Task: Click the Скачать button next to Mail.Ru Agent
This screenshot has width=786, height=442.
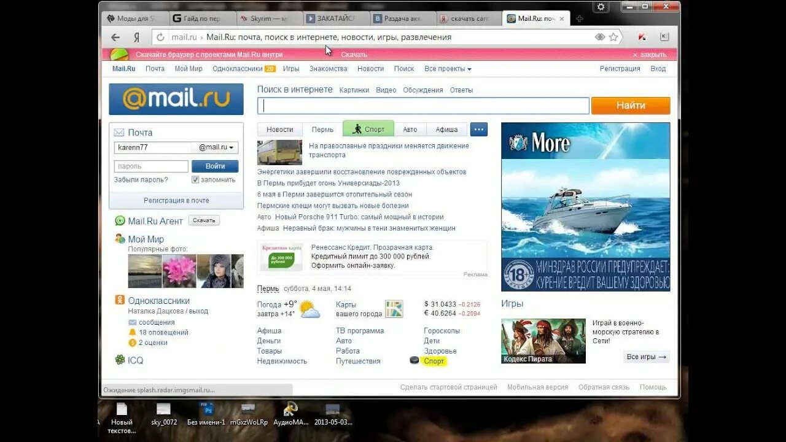Action: pos(204,220)
